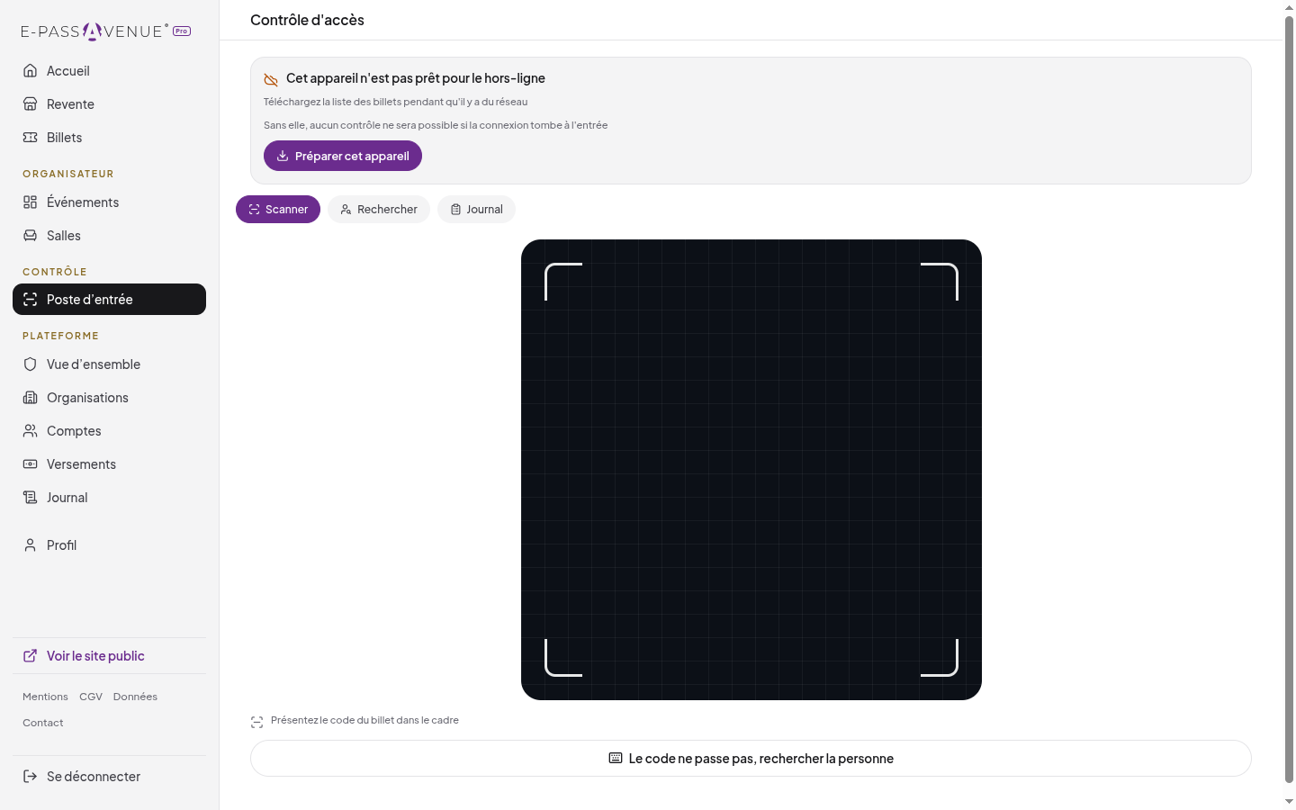Click the Versements banknote icon
This screenshot has height=810, width=1296.
(31, 464)
